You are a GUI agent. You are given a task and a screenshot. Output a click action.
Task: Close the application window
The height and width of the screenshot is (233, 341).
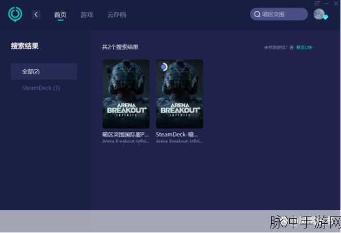336,3
